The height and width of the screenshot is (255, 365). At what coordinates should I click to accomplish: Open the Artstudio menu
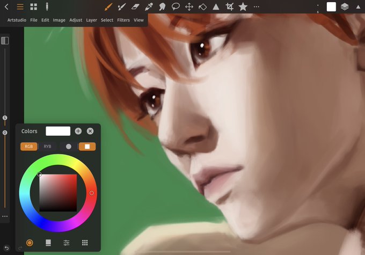[17, 20]
